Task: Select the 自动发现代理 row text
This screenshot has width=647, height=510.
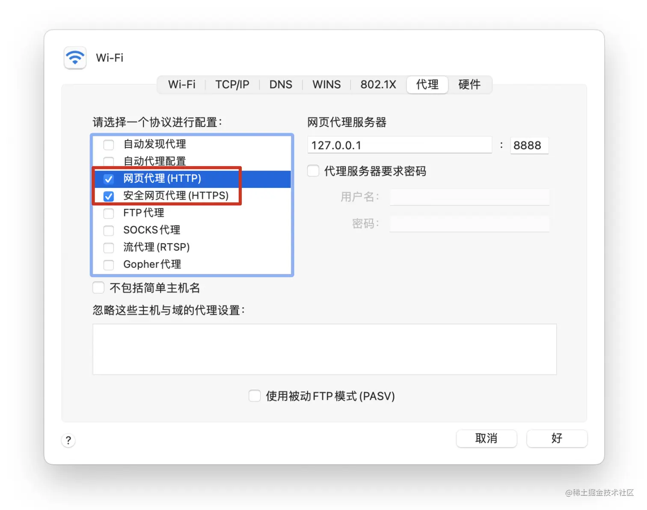Action: coord(154,144)
